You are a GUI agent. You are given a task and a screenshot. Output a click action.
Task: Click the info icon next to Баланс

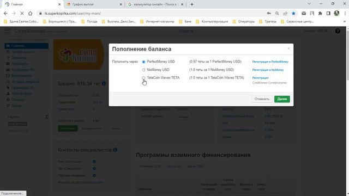coord(104,83)
